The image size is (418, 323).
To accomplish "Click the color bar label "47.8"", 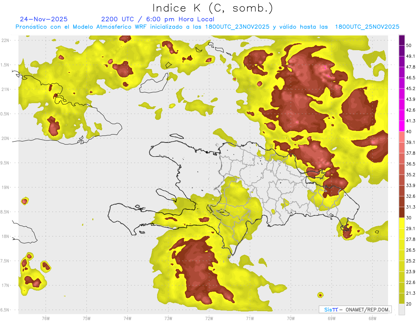I will point(411,67).
